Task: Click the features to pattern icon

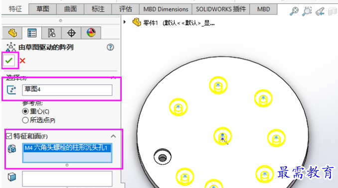Action: (12, 149)
